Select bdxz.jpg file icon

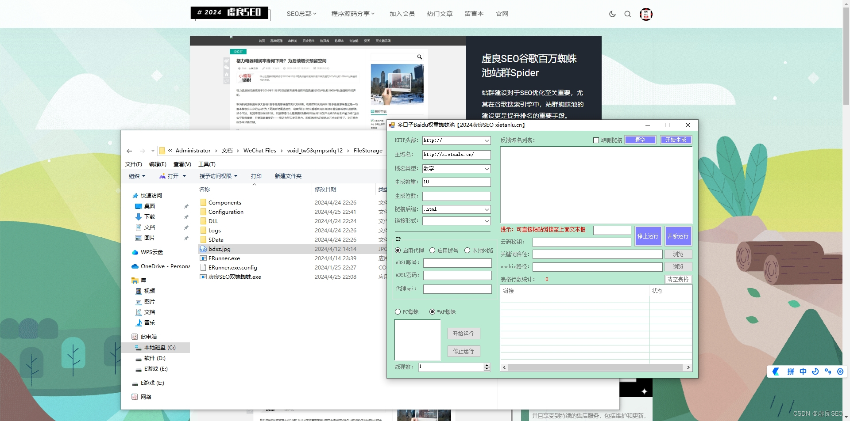click(203, 249)
